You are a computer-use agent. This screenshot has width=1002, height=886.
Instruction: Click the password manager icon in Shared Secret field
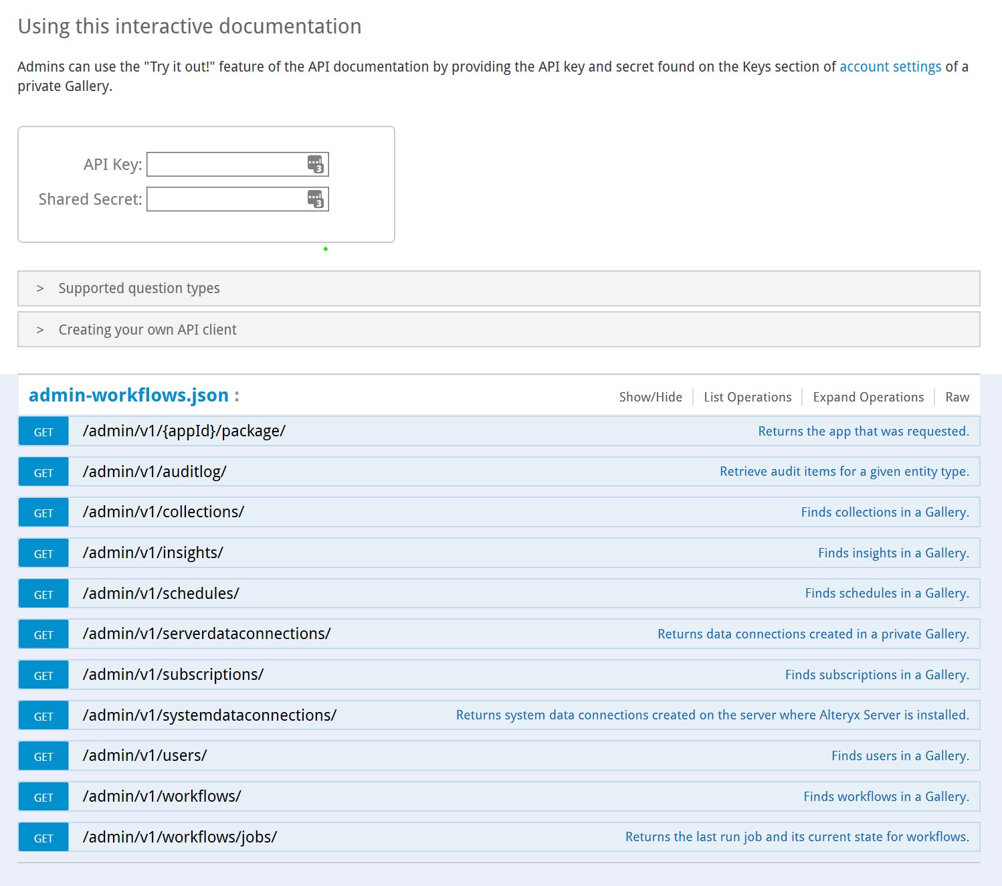click(316, 199)
